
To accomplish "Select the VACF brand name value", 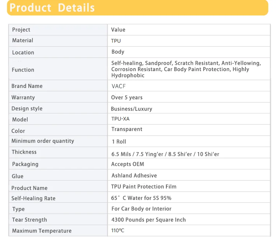I will (118, 86).
